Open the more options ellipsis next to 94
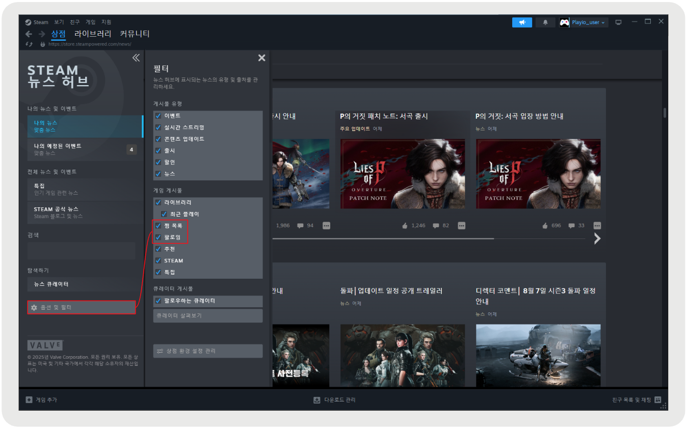Image resolution: width=688 pixels, height=429 pixels. coord(326,225)
